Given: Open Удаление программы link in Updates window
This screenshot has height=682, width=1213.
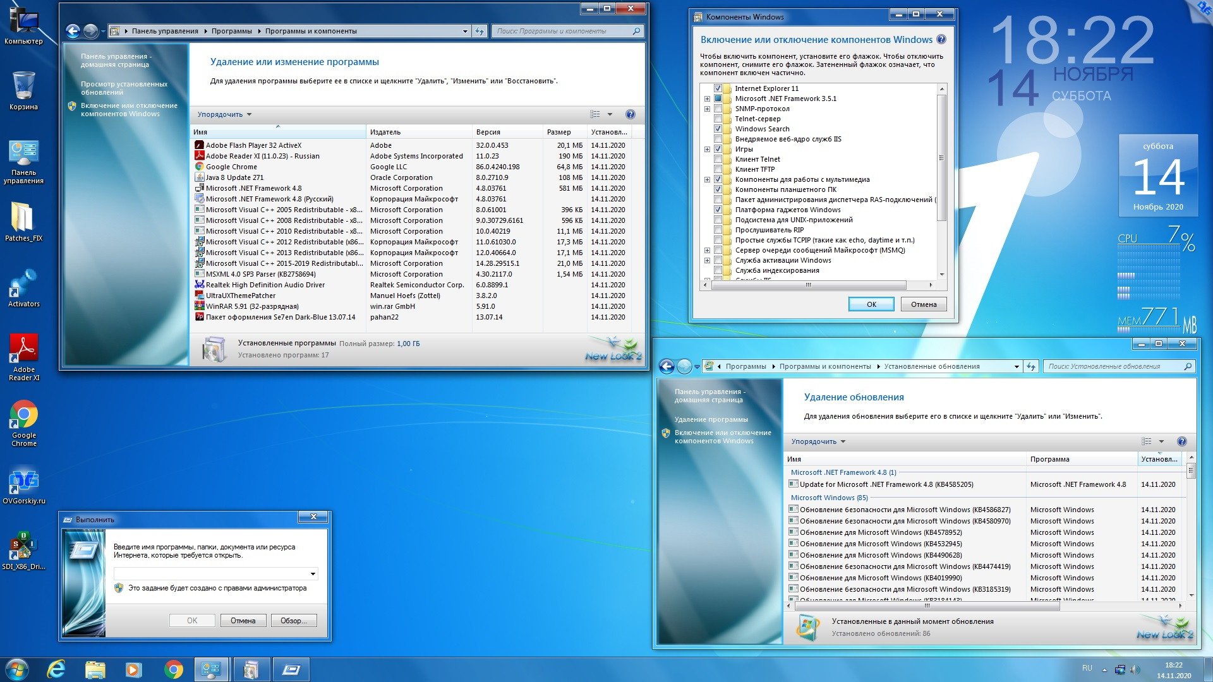Looking at the screenshot, I should pos(711,419).
